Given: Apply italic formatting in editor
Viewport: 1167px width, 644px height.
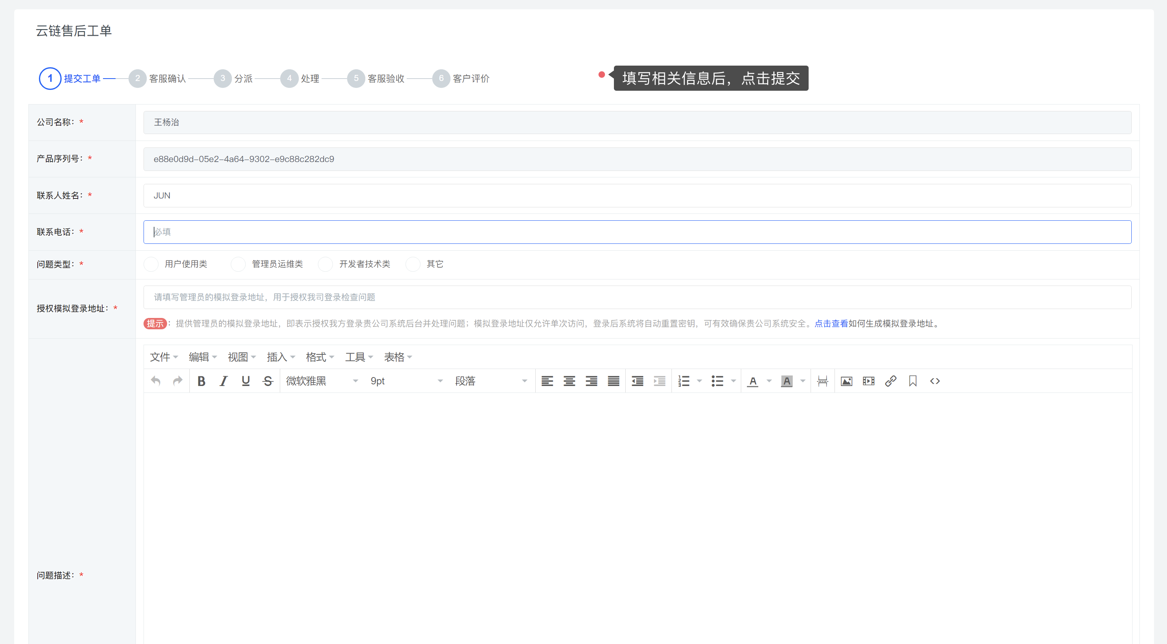Looking at the screenshot, I should click(x=223, y=381).
